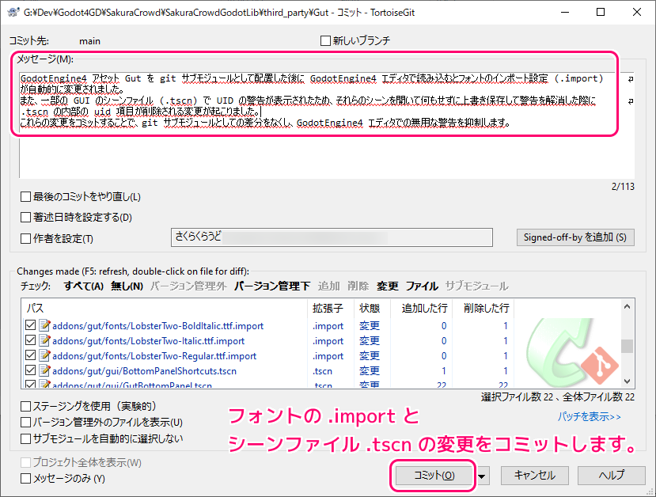
Task: Click the author name field さくらくらうど
Action: click(332, 237)
